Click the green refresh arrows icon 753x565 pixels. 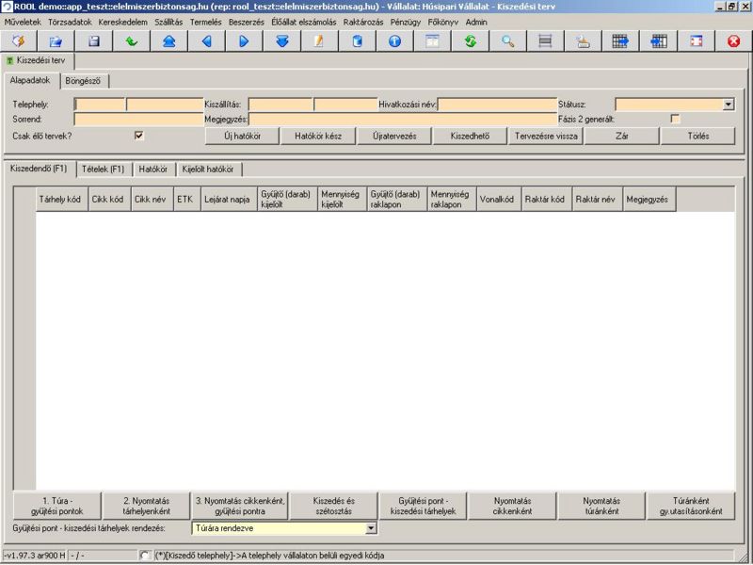470,41
